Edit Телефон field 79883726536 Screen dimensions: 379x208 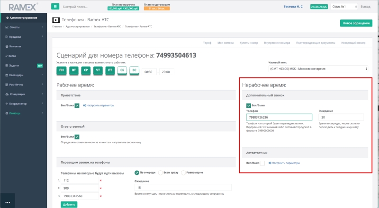(x=279, y=117)
